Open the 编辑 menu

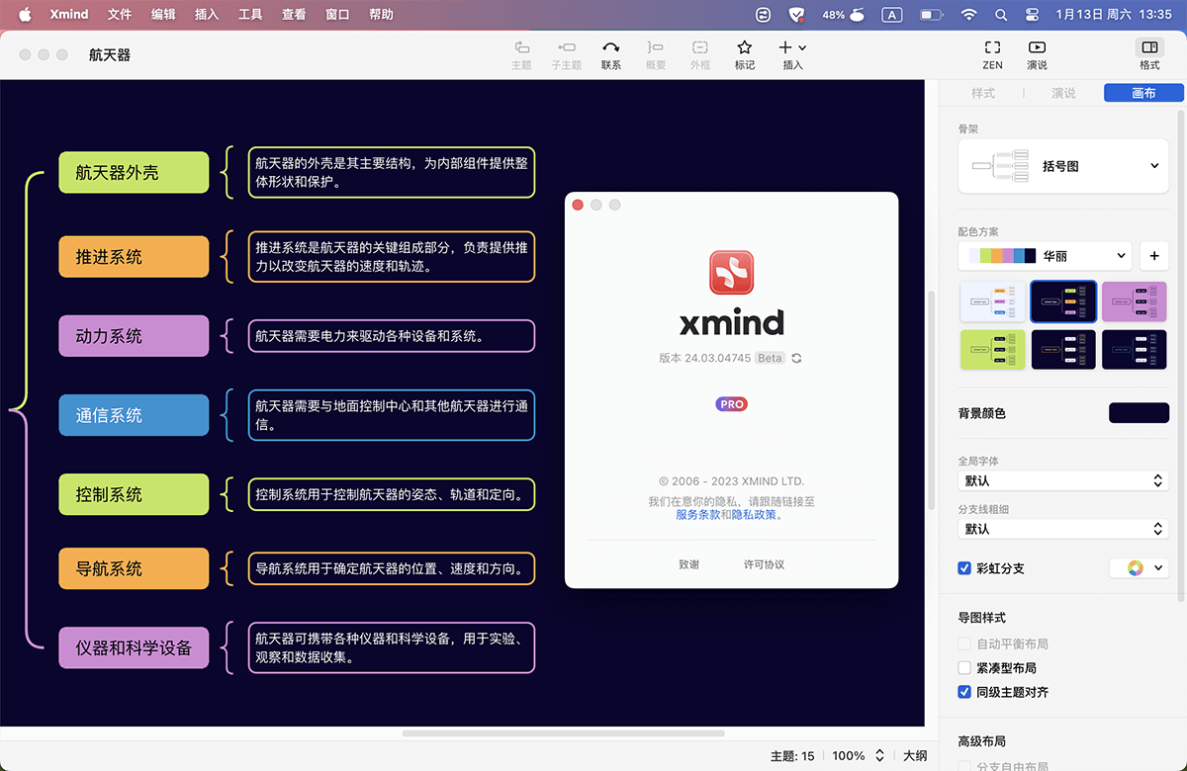click(163, 15)
